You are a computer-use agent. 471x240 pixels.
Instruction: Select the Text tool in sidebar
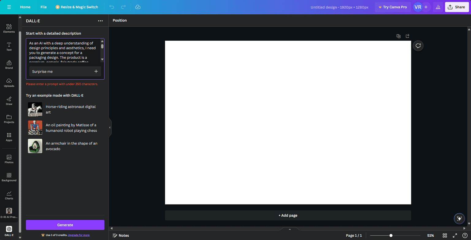[9, 47]
